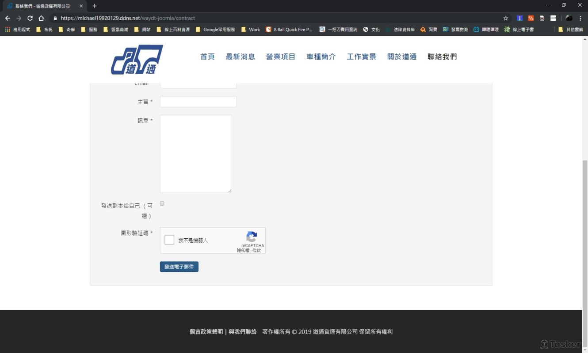Click the 道通 company logo
588x353 pixels.
[137, 58]
